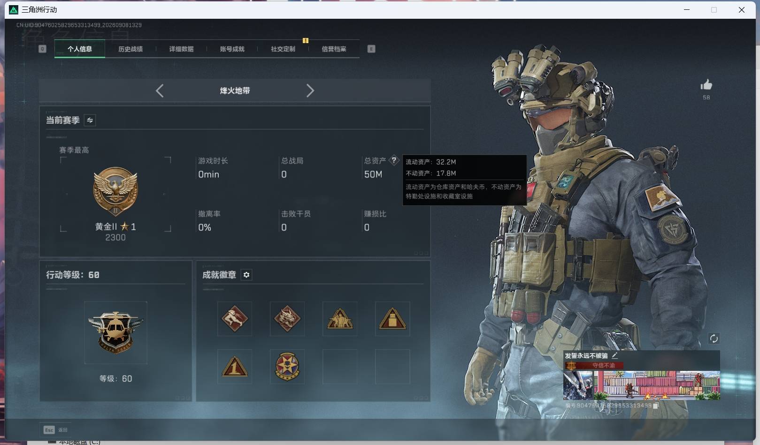The height and width of the screenshot is (445, 760).
Task: Select the star shield medal badge
Action: [x=287, y=367]
